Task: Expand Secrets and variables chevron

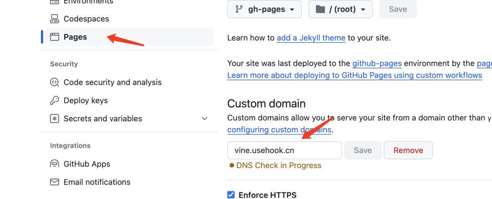Action: tap(205, 119)
